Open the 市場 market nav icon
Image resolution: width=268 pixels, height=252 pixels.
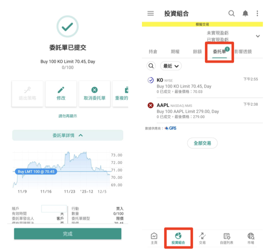[x=251, y=238]
